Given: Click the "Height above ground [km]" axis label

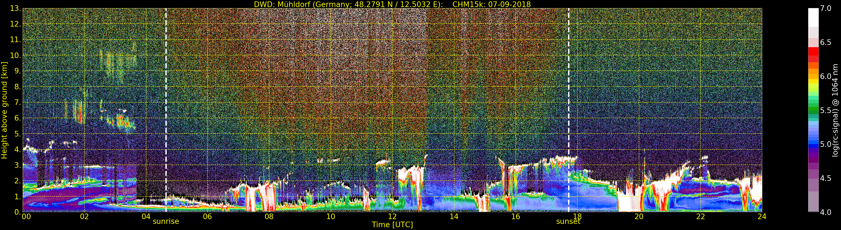Looking at the screenshot, I should coord(4,110).
